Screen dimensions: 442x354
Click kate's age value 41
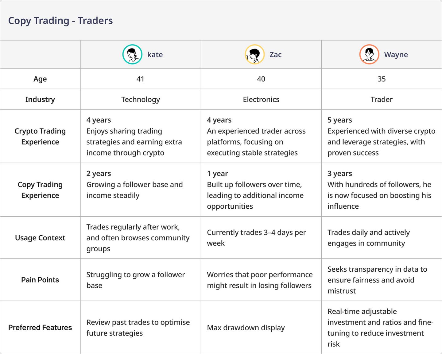coord(141,79)
